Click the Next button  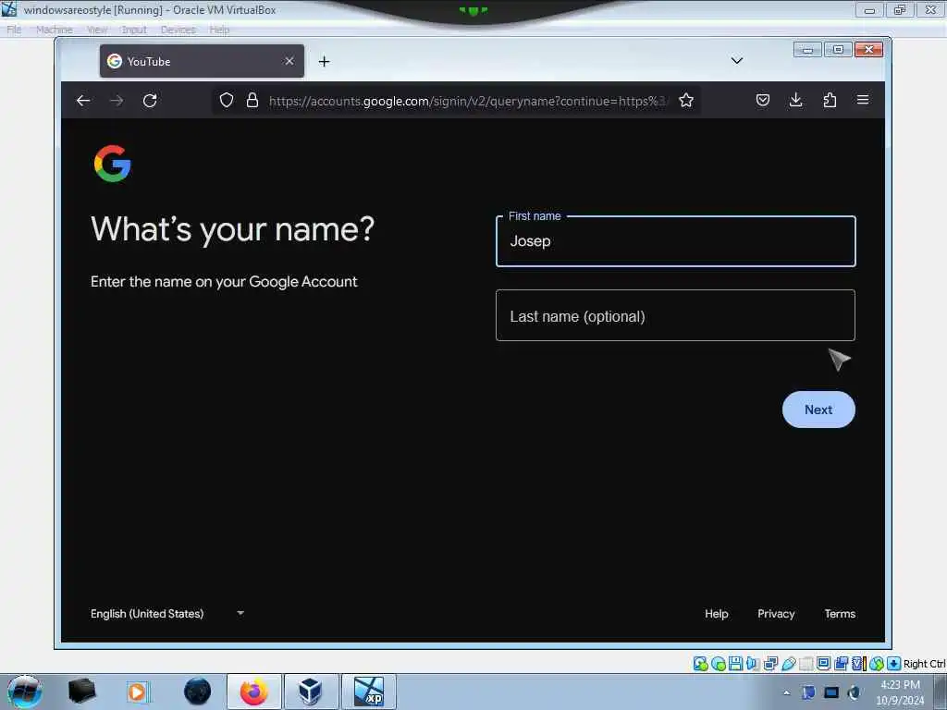click(818, 410)
